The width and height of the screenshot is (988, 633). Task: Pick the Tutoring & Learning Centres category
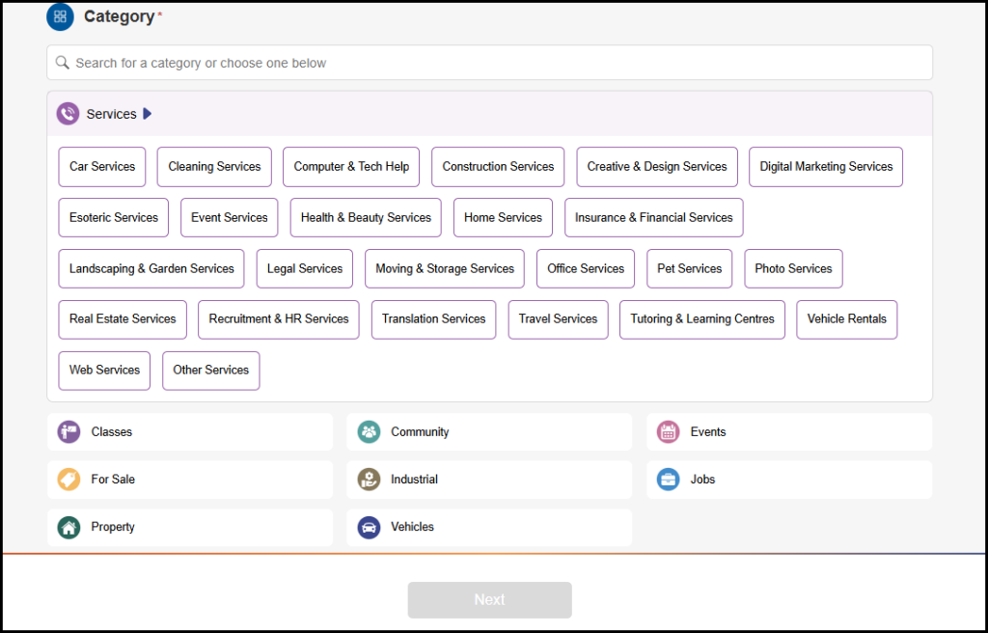[x=701, y=318]
